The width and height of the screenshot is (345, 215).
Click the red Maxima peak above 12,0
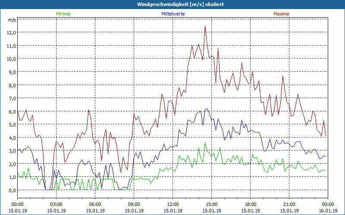point(205,26)
